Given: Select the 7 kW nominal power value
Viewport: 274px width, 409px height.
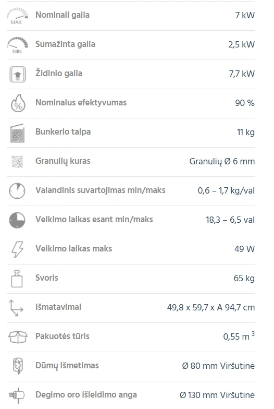Looking at the screenshot, I should 245,15.
